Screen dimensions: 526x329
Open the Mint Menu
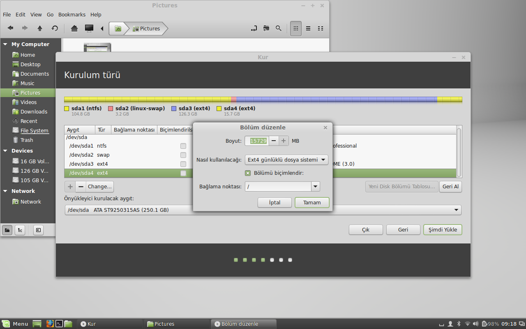15,324
